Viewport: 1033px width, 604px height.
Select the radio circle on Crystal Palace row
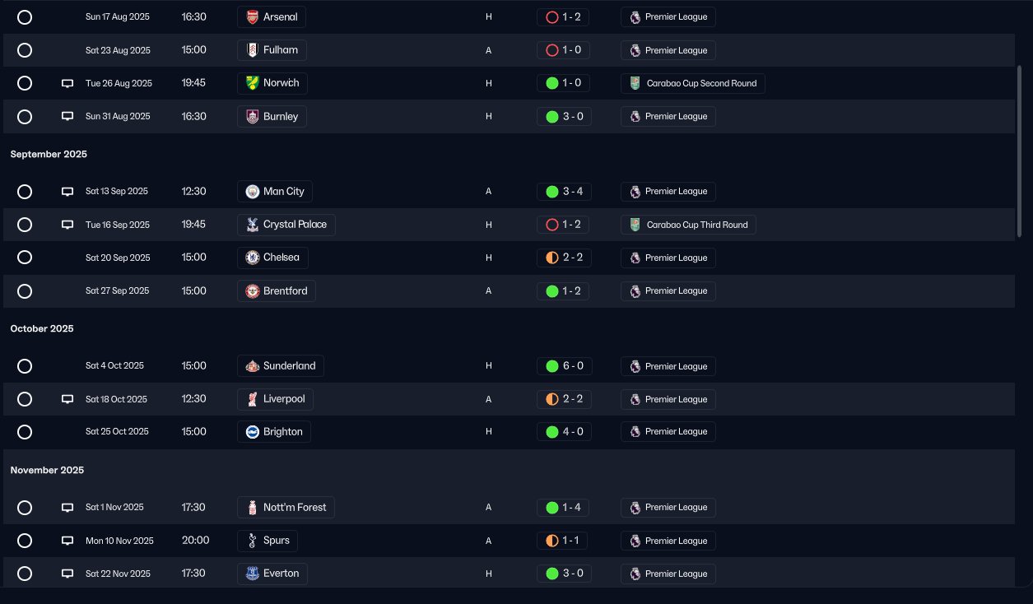tap(25, 225)
